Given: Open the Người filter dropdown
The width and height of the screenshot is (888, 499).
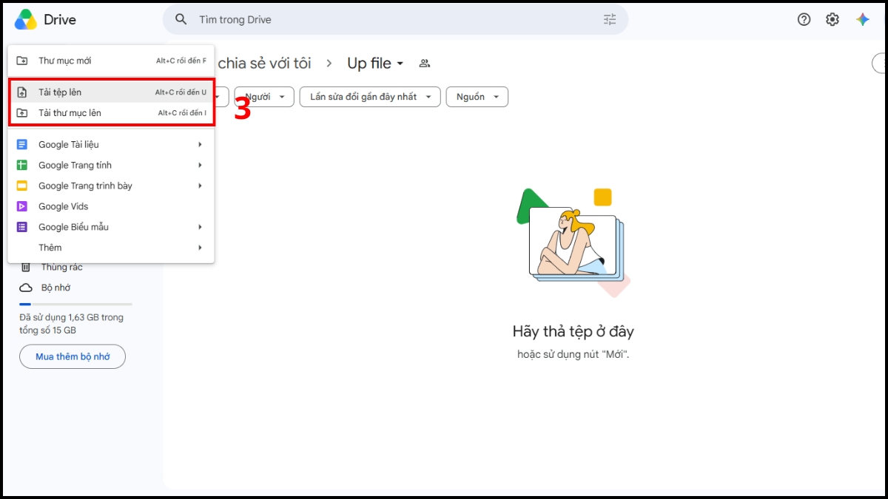Looking at the screenshot, I should 264,97.
